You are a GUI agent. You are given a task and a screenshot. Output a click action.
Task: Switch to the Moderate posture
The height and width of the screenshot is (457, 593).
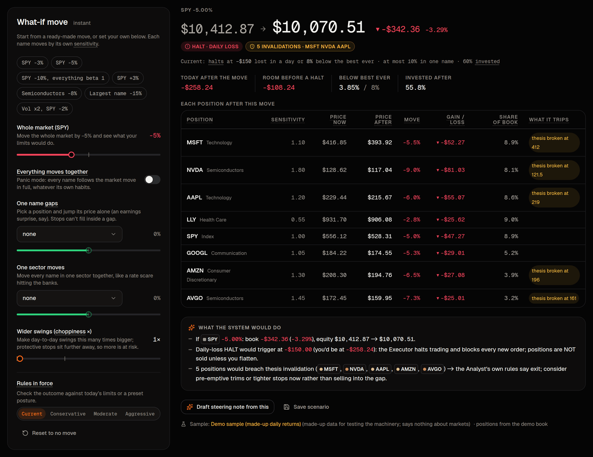[105, 414]
